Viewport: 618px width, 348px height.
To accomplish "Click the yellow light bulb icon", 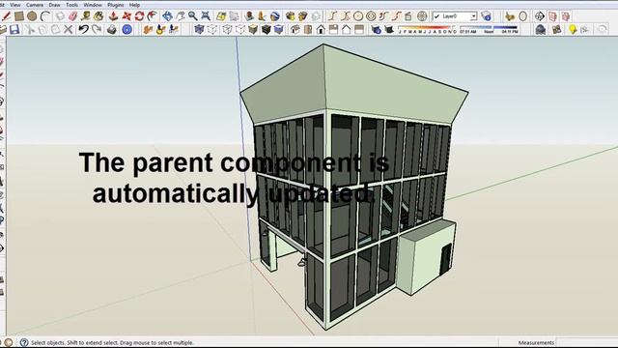I will click(572, 30).
